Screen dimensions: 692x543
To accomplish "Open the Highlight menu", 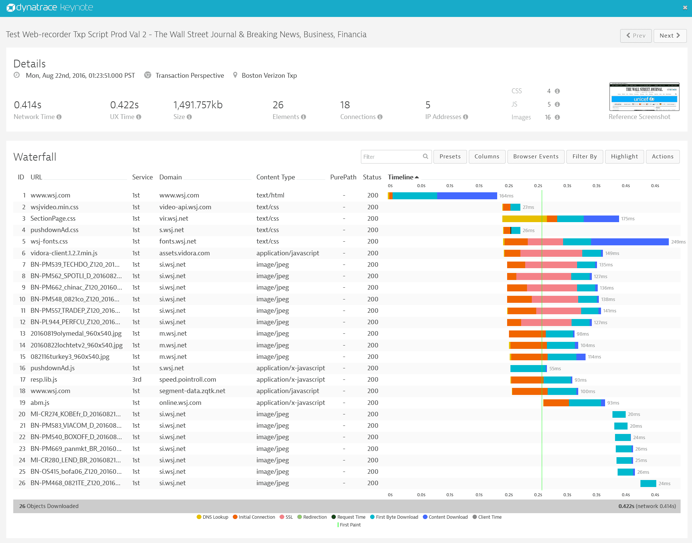I will click(x=624, y=157).
